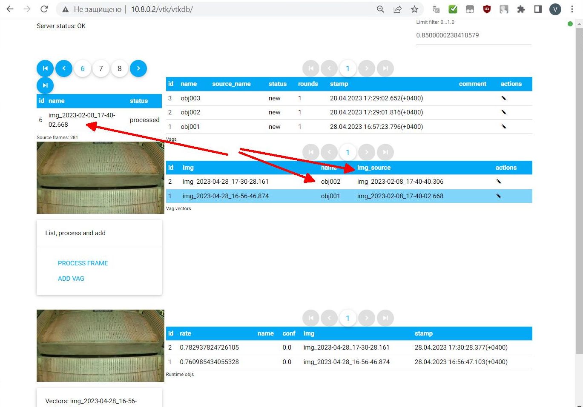Screen dimensions: 583x407
Task: Edit vag vector img_2023-04-28_16-56-46.874
Action: coord(499,196)
